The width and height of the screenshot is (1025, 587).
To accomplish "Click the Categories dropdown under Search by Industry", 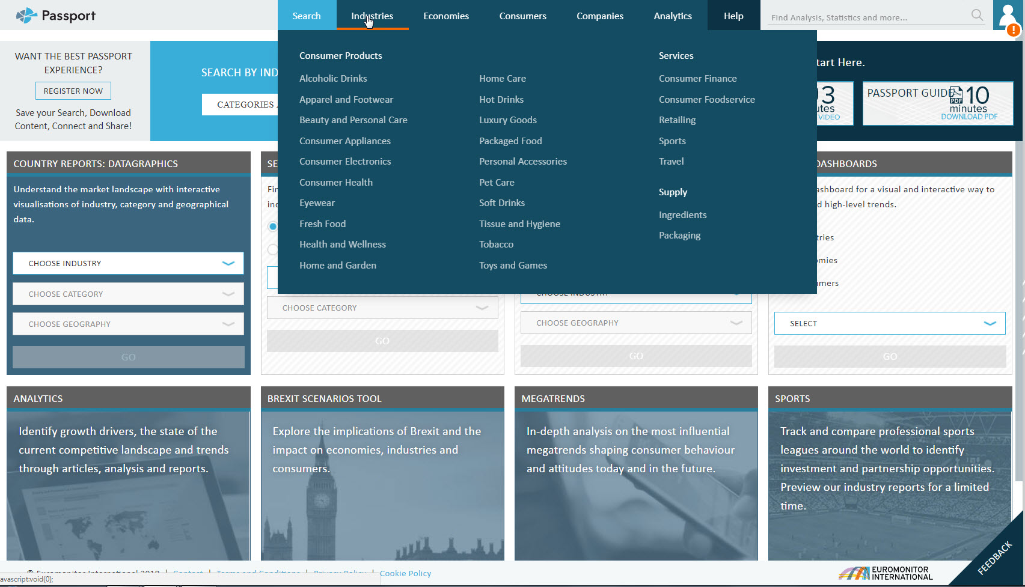I will pyautogui.click(x=240, y=105).
